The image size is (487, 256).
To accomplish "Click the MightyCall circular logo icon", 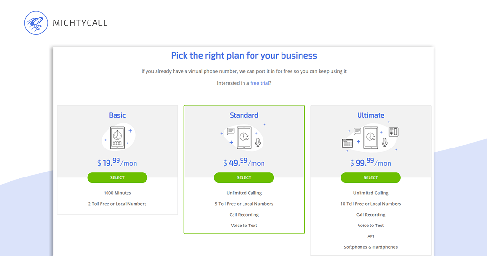I will (36, 23).
